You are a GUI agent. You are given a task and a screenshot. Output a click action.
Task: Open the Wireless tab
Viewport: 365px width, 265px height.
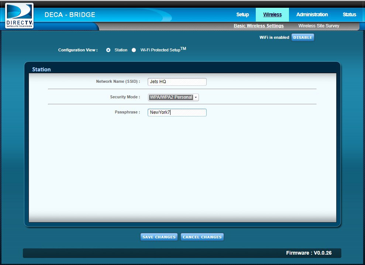[x=272, y=14]
